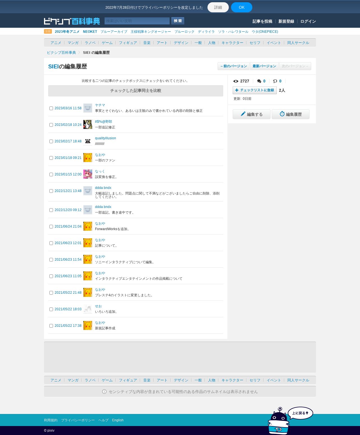Click the プライバシーポリシー footer link

(x=78, y=420)
